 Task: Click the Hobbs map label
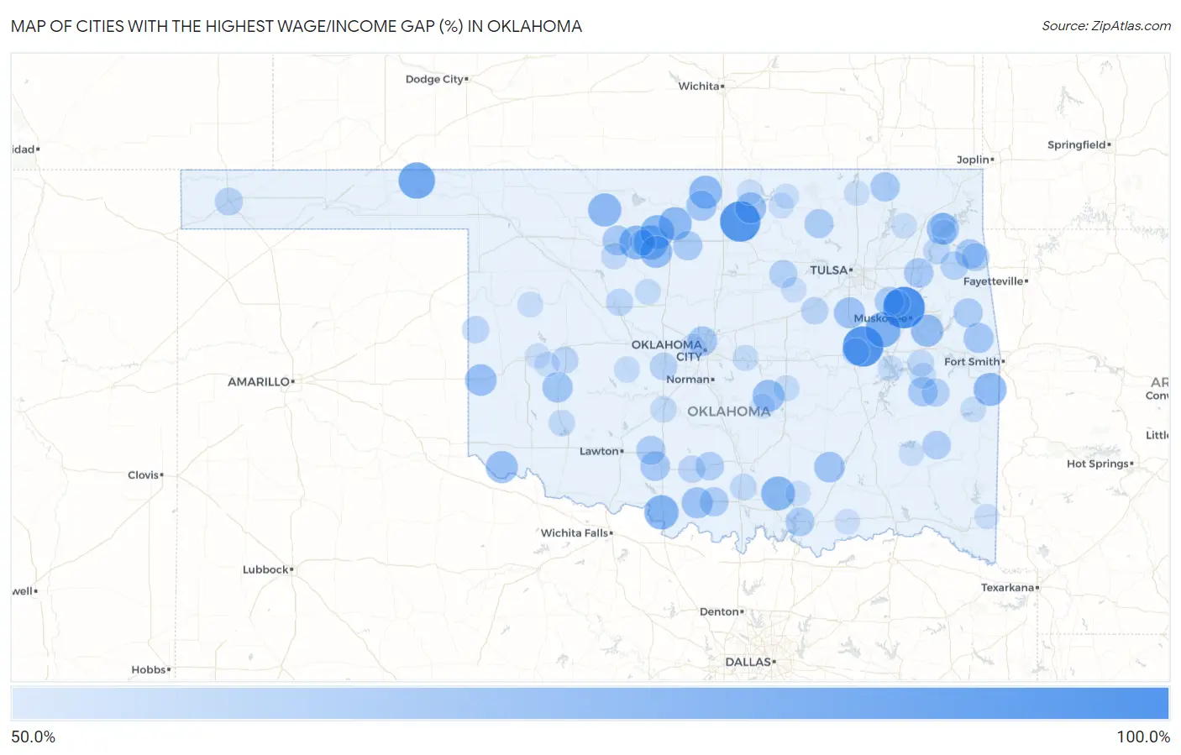pyautogui.click(x=149, y=670)
